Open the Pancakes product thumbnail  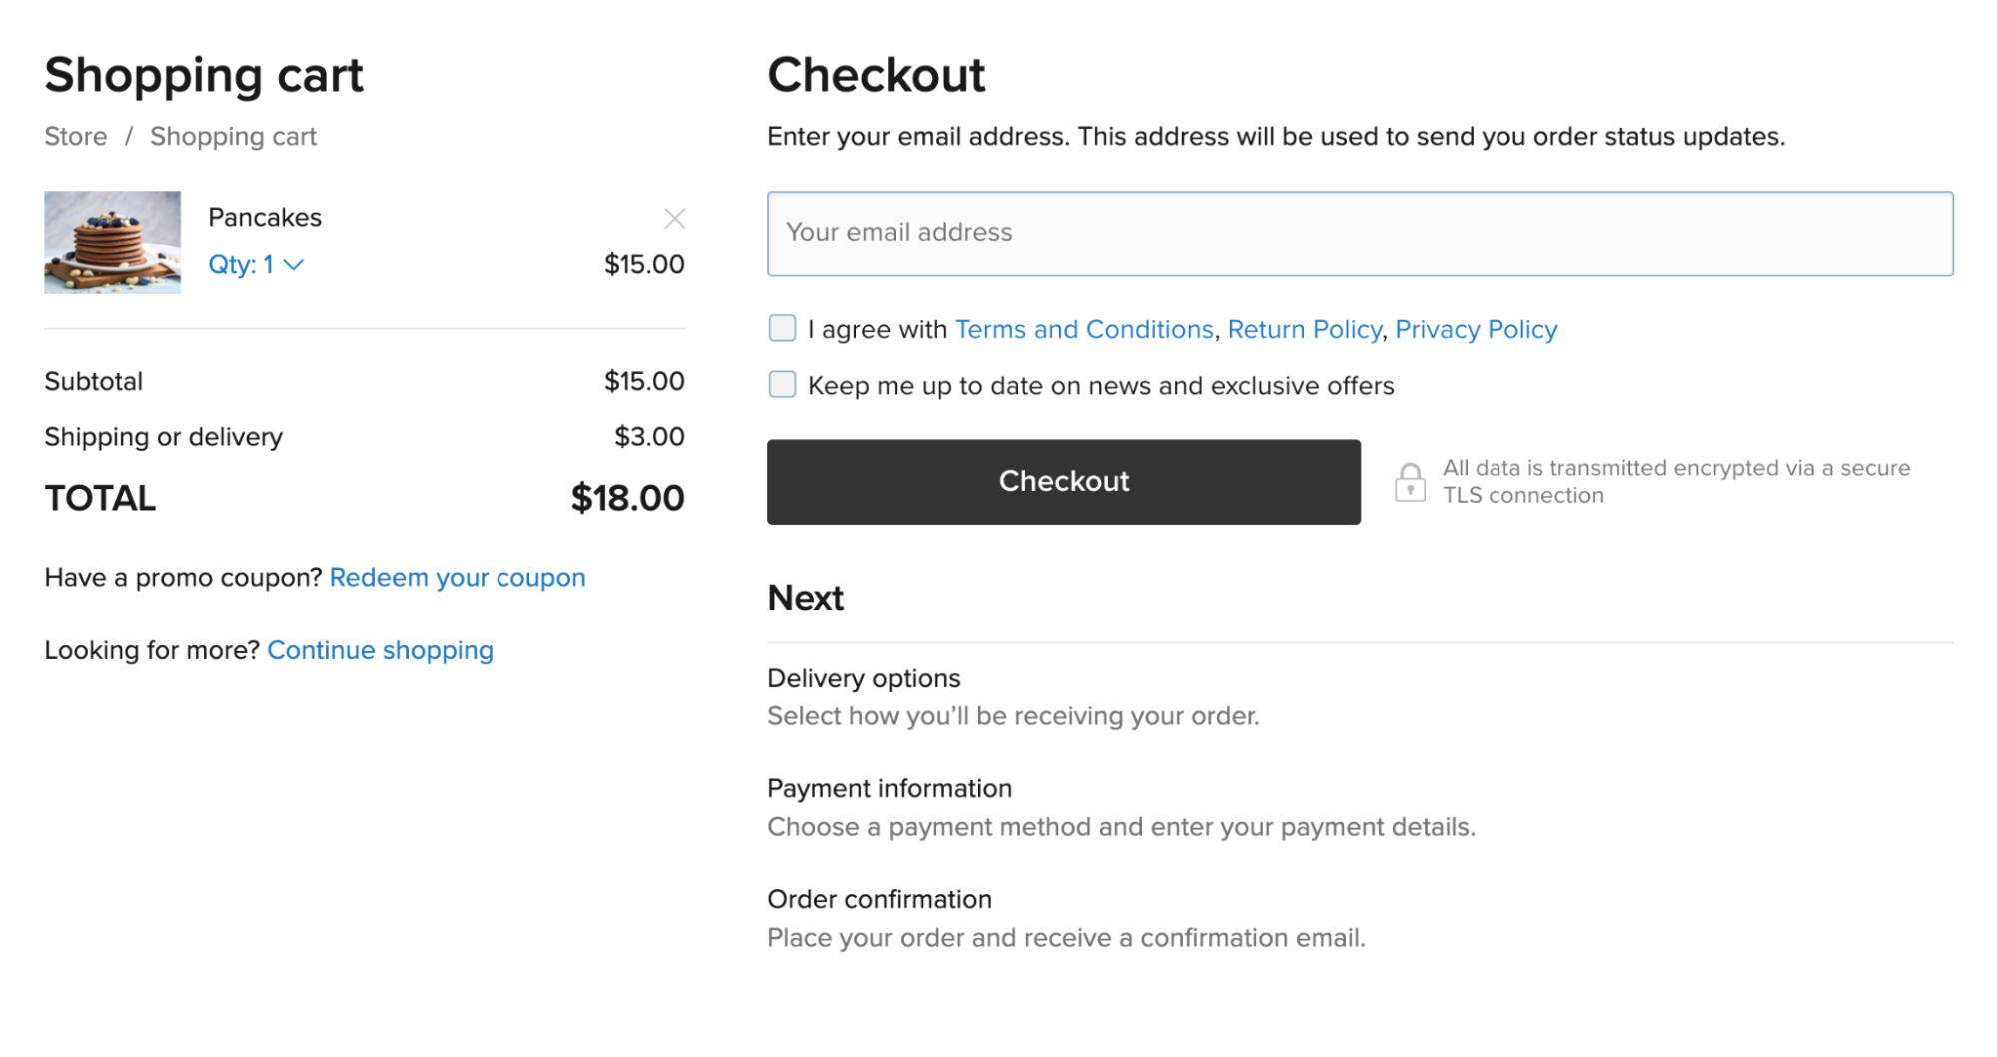click(x=112, y=242)
